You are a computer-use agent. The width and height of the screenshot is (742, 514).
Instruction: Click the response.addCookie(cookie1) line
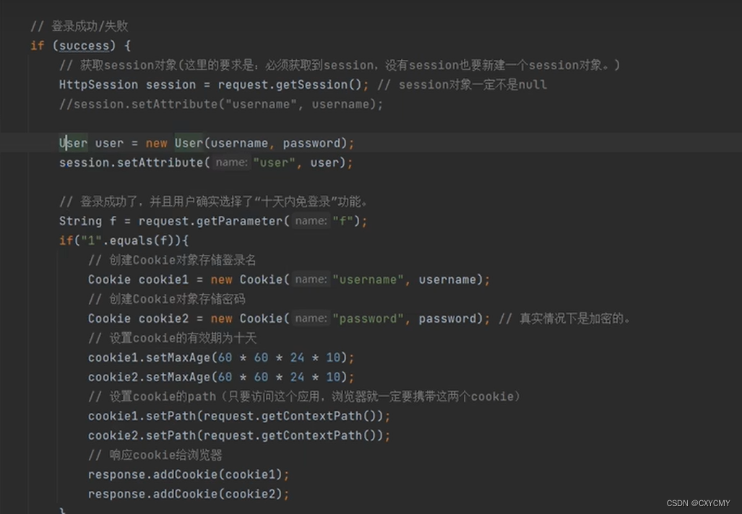(188, 474)
